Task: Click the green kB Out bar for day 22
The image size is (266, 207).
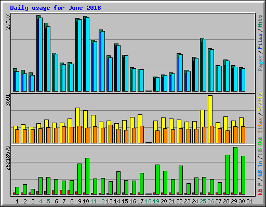Action: pyautogui.click(x=181, y=180)
